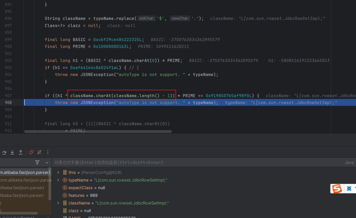Click the Step Over debugger icon
Image resolution: width=356 pixels, height=218 pixels.
click(4, 152)
